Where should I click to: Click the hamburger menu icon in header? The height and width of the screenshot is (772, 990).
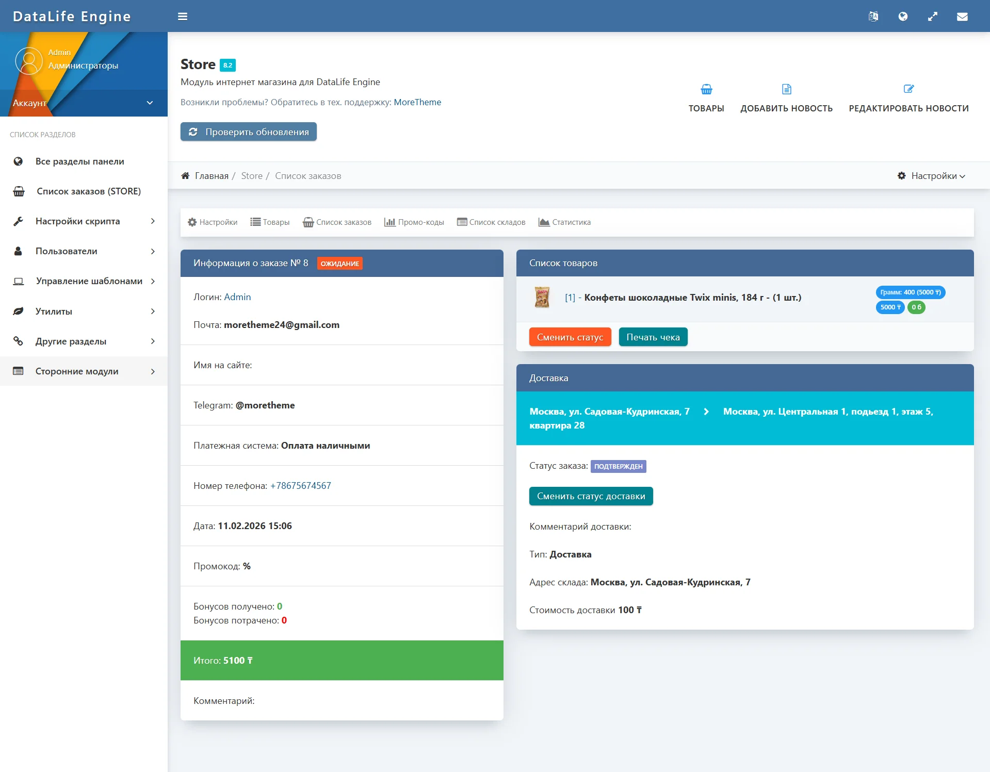[x=183, y=17]
